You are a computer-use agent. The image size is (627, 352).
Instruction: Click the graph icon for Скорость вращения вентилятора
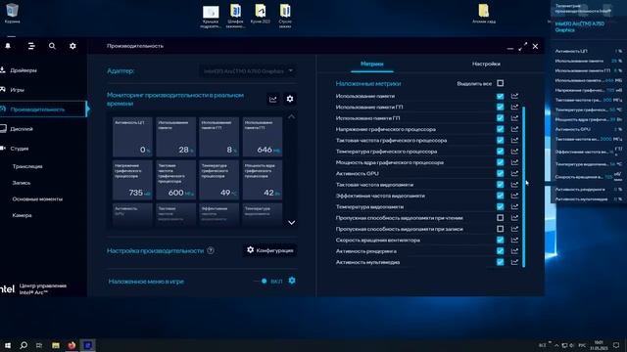click(514, 240)
